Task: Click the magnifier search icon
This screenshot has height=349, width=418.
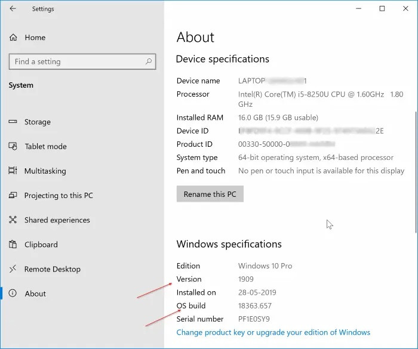Action: pyautogui.click(x=149, y=61)
